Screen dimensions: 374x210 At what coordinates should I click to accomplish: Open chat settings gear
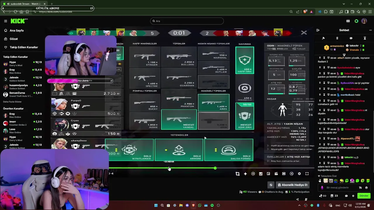(353, 196)
